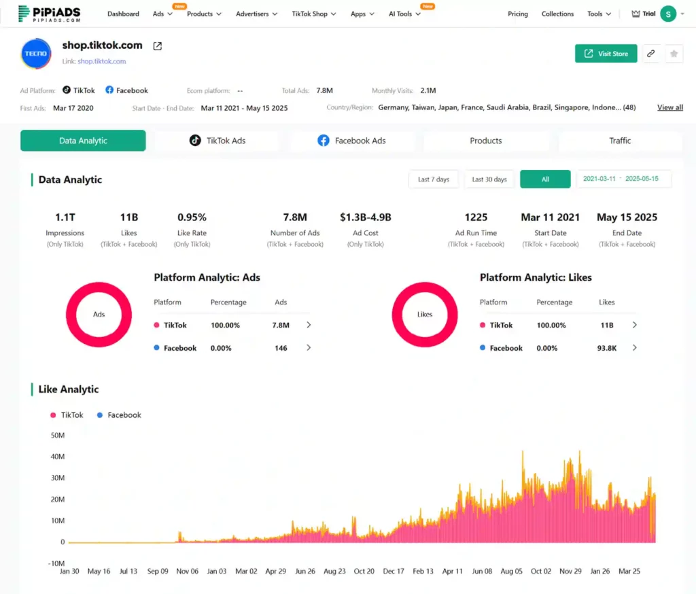The image size is (696, 594).
Task: Toggle the Facebook legend on the chart
Action: coord(119,415)
